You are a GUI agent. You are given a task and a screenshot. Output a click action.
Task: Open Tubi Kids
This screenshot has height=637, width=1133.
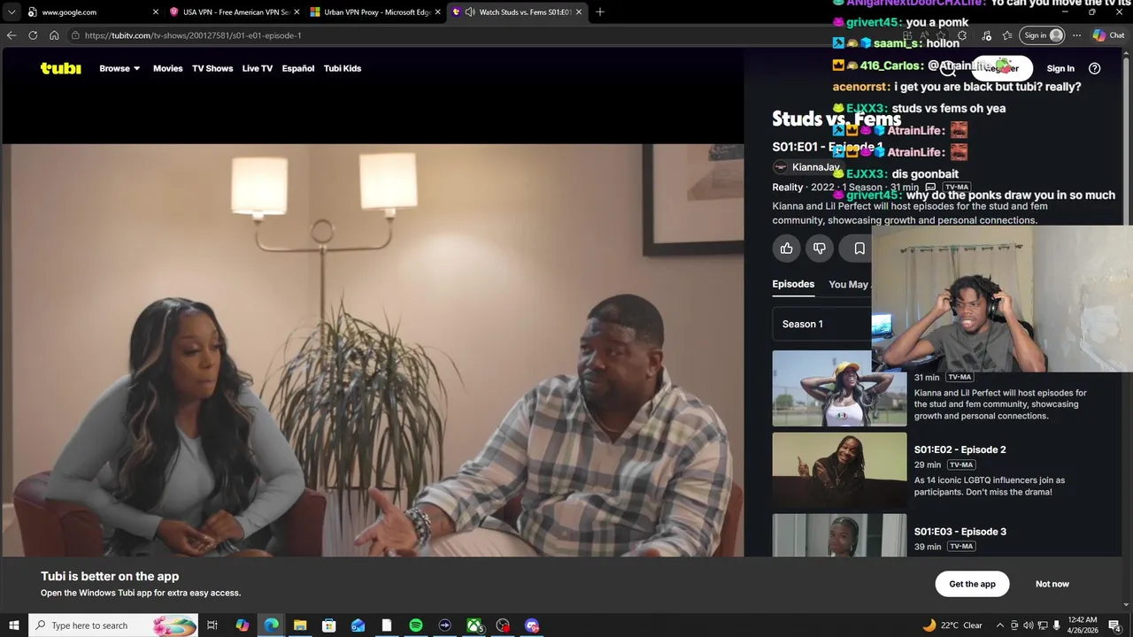[343, 68]
